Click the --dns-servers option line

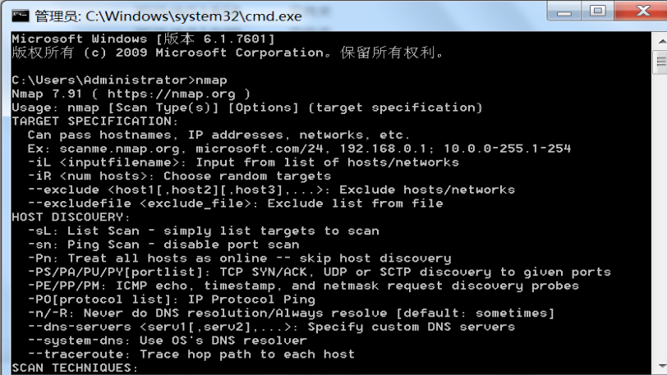pyautogui.click(x=271, y=327)
